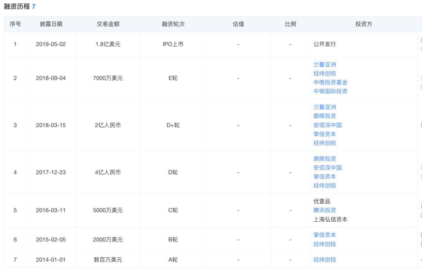Select date cell 2015-02-05
The width and height of the screenshot is (422, 269).
(x=51, y=240)
